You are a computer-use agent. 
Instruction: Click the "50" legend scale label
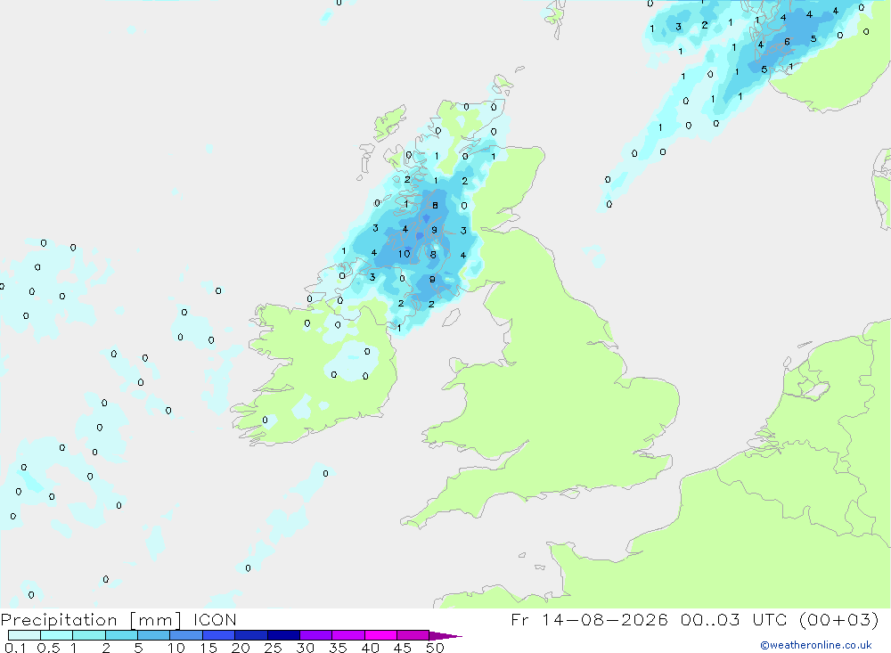(435, 648)
